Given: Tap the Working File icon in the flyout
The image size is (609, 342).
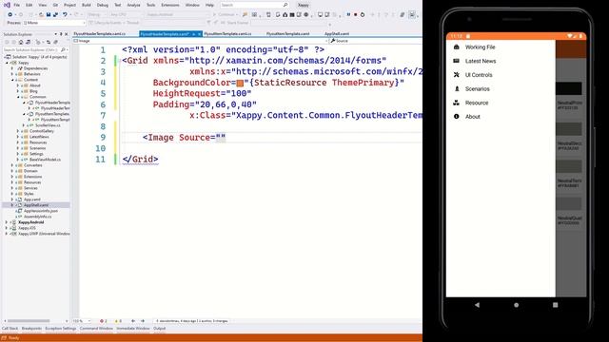Looking at the screenshot, I should click(x=457, y=47).
